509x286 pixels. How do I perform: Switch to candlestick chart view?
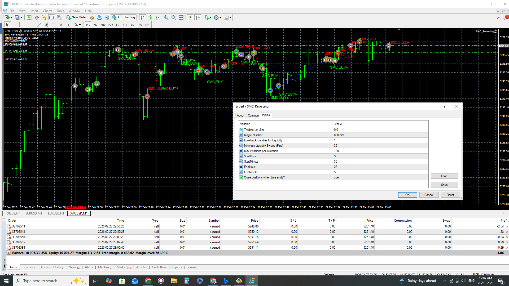point(150,17)
